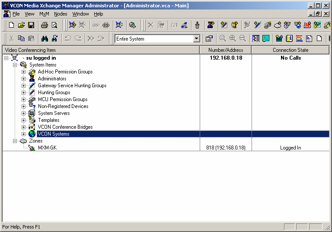Click the Connection State column header
This screenshot has width=332, height=232.
point(290,50)
